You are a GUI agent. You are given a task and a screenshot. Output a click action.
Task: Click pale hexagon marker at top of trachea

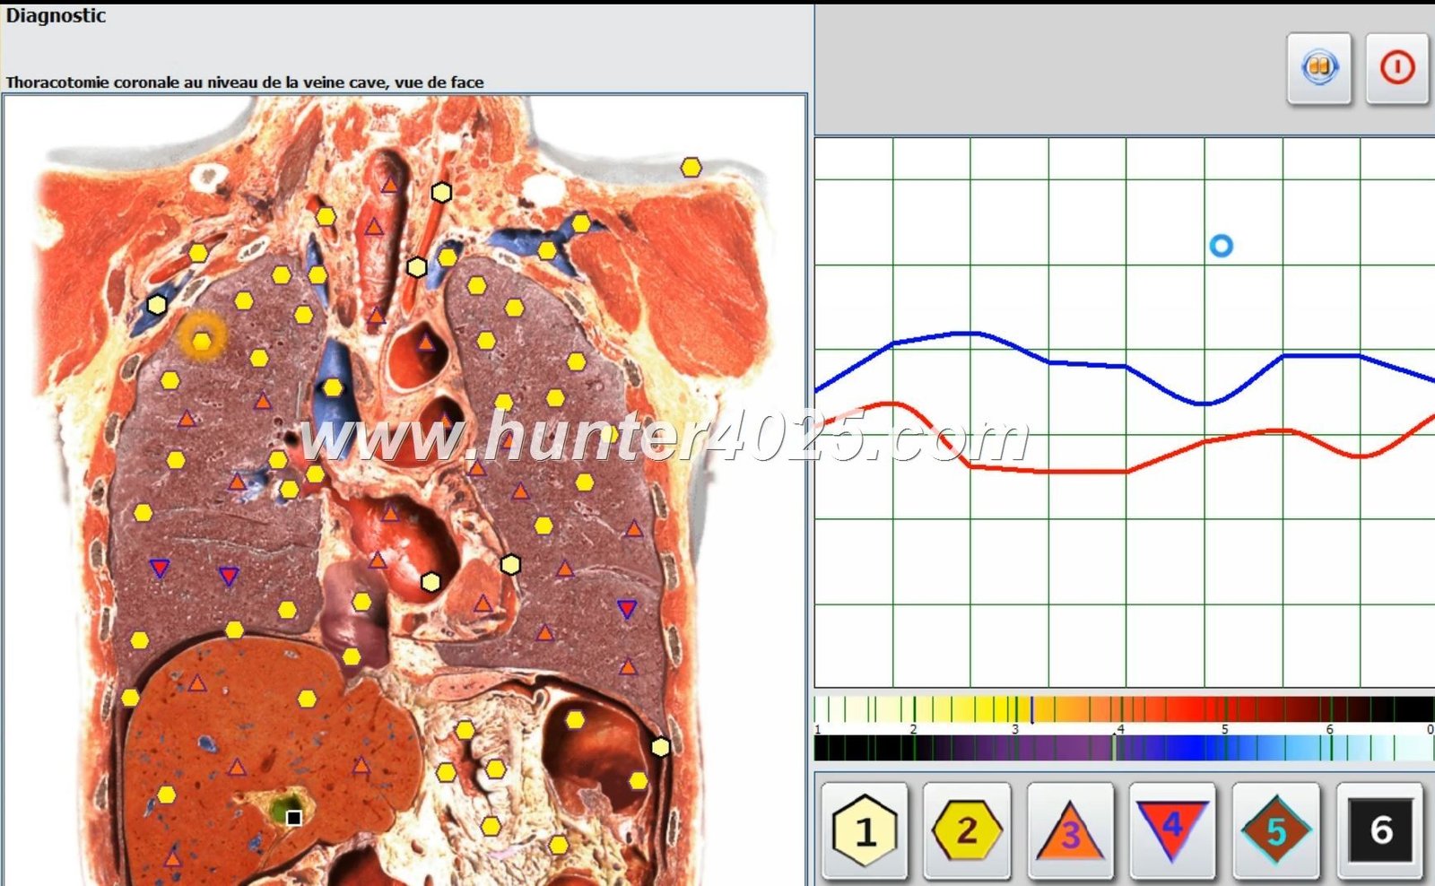click(440, 193)
